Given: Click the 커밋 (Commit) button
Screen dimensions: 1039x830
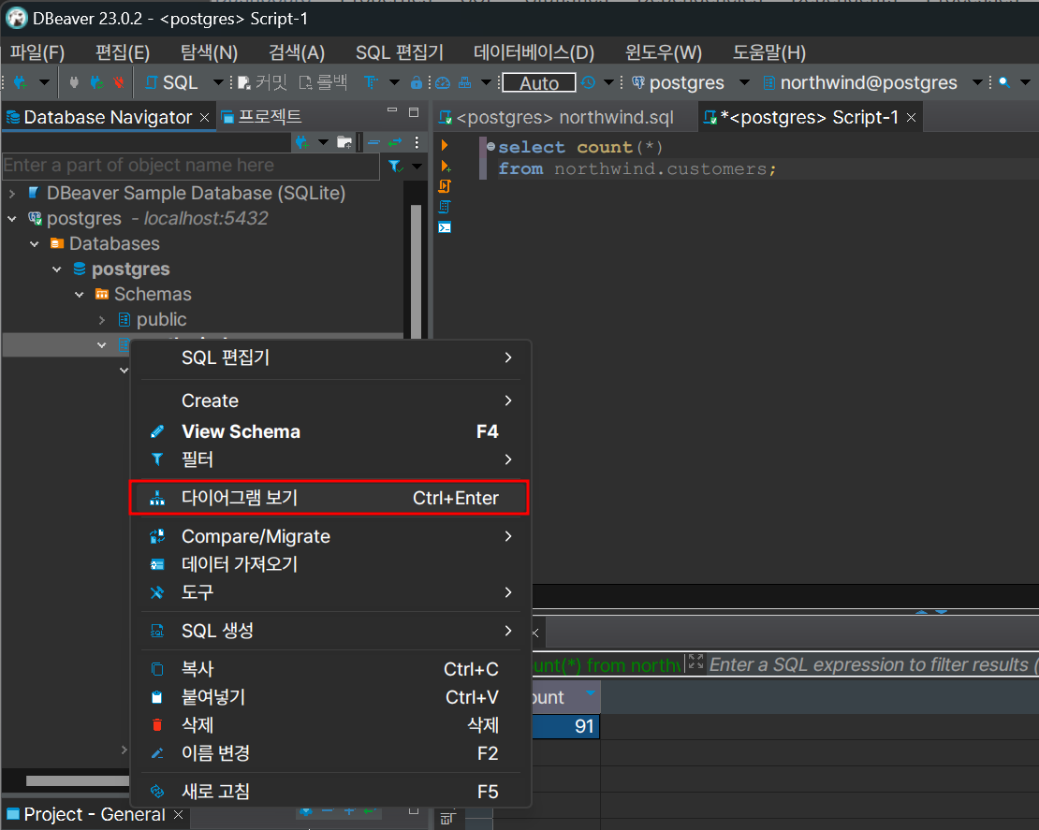Looking at the screenshot, I should click(262, 82).
